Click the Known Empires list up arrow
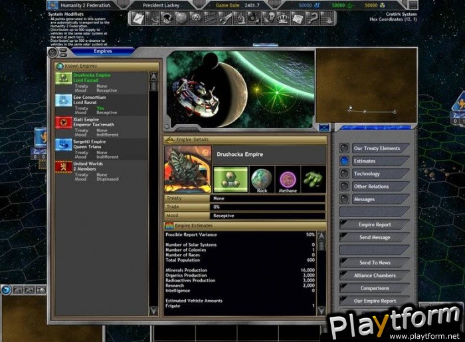465x342 pixels. pos(153,77)
